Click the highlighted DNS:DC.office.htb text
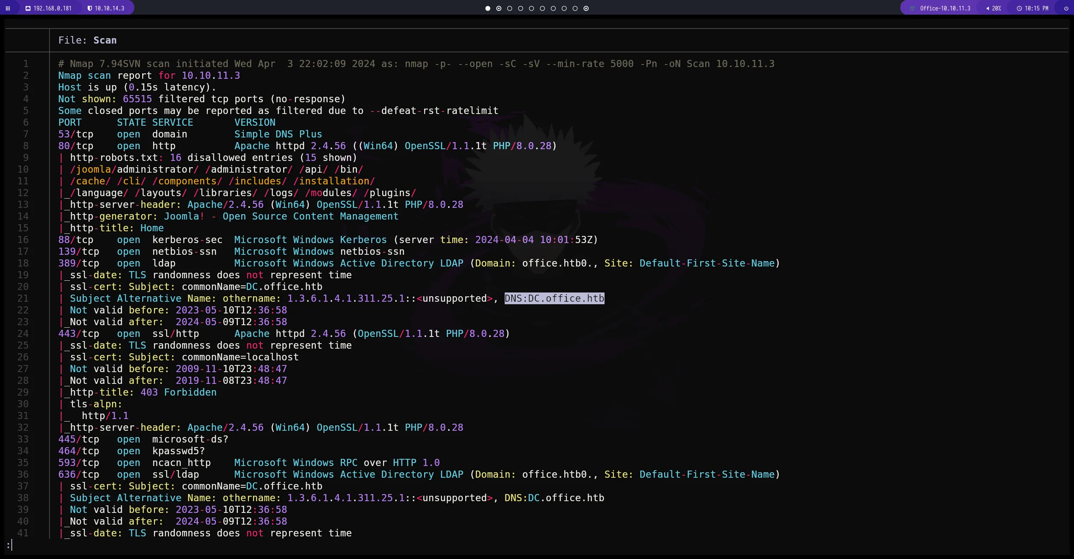The height and width of the screenshot is (559, 1074). click(554, 298)
